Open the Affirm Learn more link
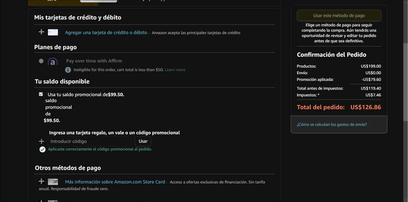This screenshot has width=408, height=202. (175, 70)
